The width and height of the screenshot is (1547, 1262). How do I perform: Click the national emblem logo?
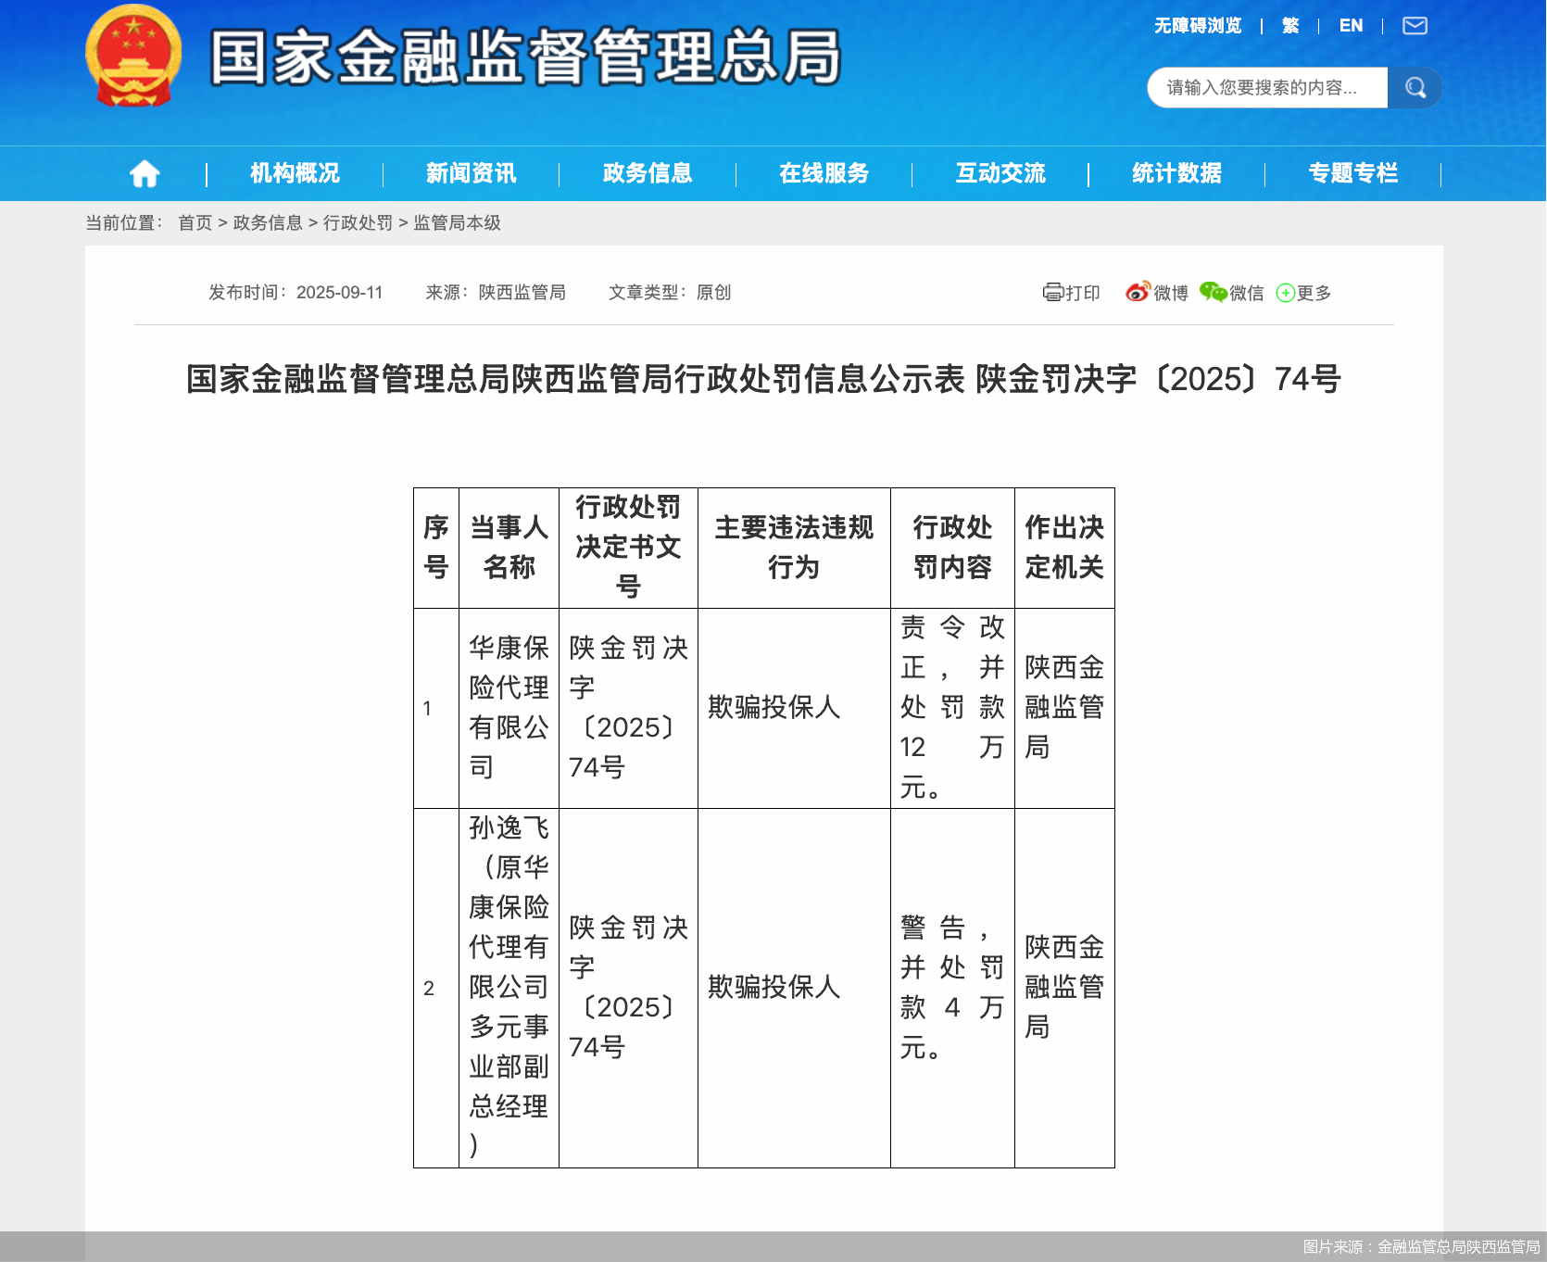pos(133,57)
